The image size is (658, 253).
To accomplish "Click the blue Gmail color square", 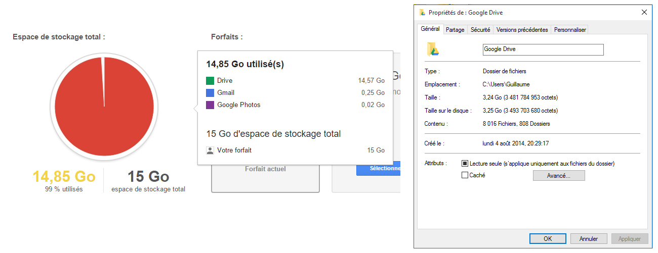I will (210, 93).
